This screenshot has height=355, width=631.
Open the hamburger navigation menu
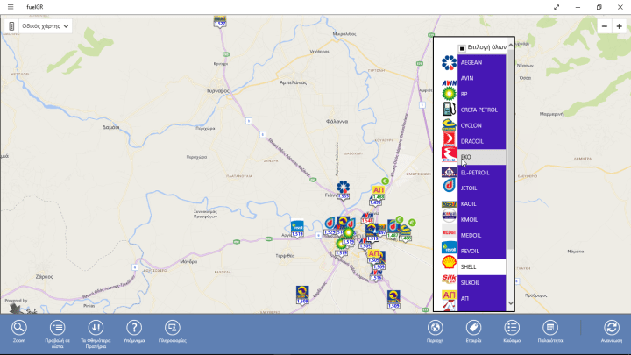click(x=11, y=7)
